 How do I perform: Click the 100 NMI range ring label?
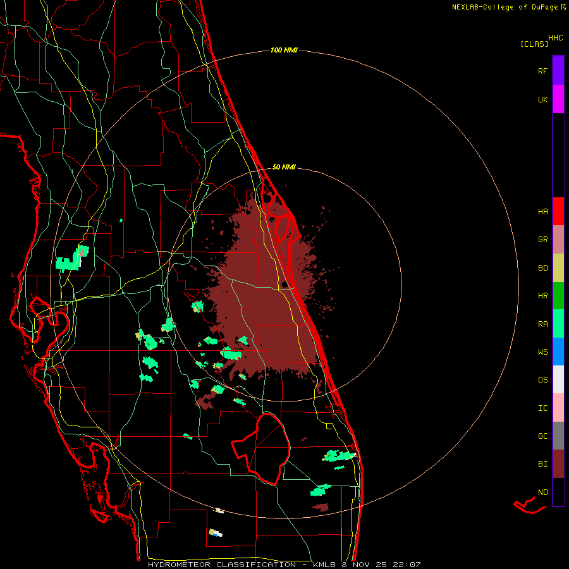click(284, 50)
